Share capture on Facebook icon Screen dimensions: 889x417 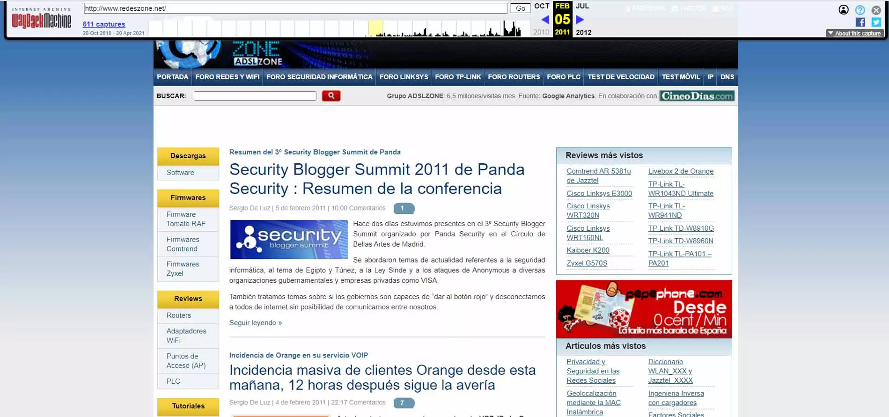pos(860,22)
